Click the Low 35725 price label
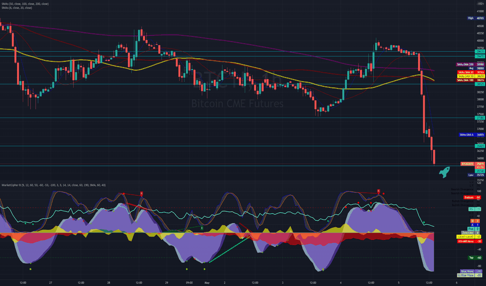Screen dimensions: 486x286 pos(476,175)
